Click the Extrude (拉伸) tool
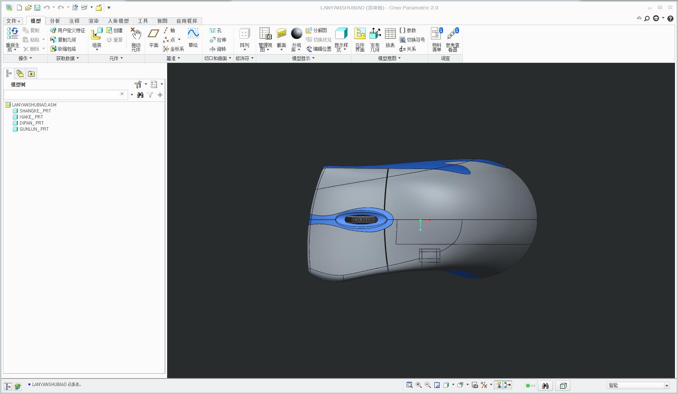Viewport: 678px width, 394px height. tap(218, 40)
